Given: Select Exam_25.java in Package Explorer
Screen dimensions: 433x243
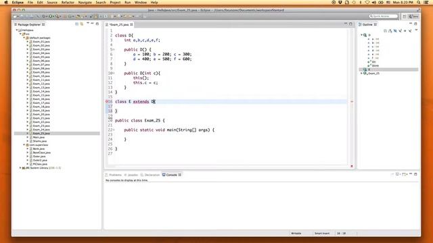Looking at the screenshot, I should point(41,134).
